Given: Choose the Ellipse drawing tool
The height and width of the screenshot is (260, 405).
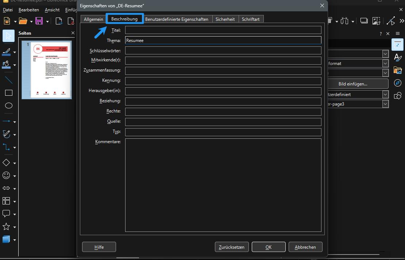Looking at the screenshot, I should coord(8,106).
